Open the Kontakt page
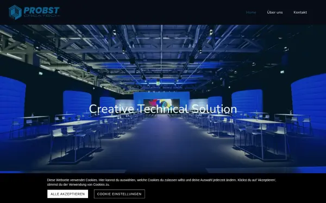 [x=300, y=12]
